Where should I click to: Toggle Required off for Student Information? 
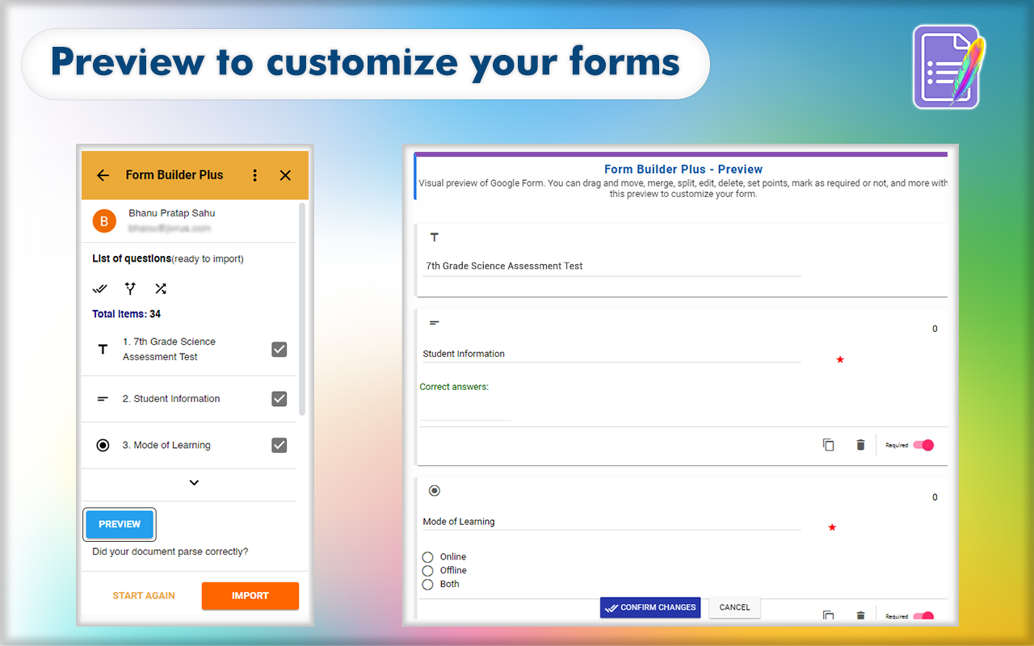(923, 444)
